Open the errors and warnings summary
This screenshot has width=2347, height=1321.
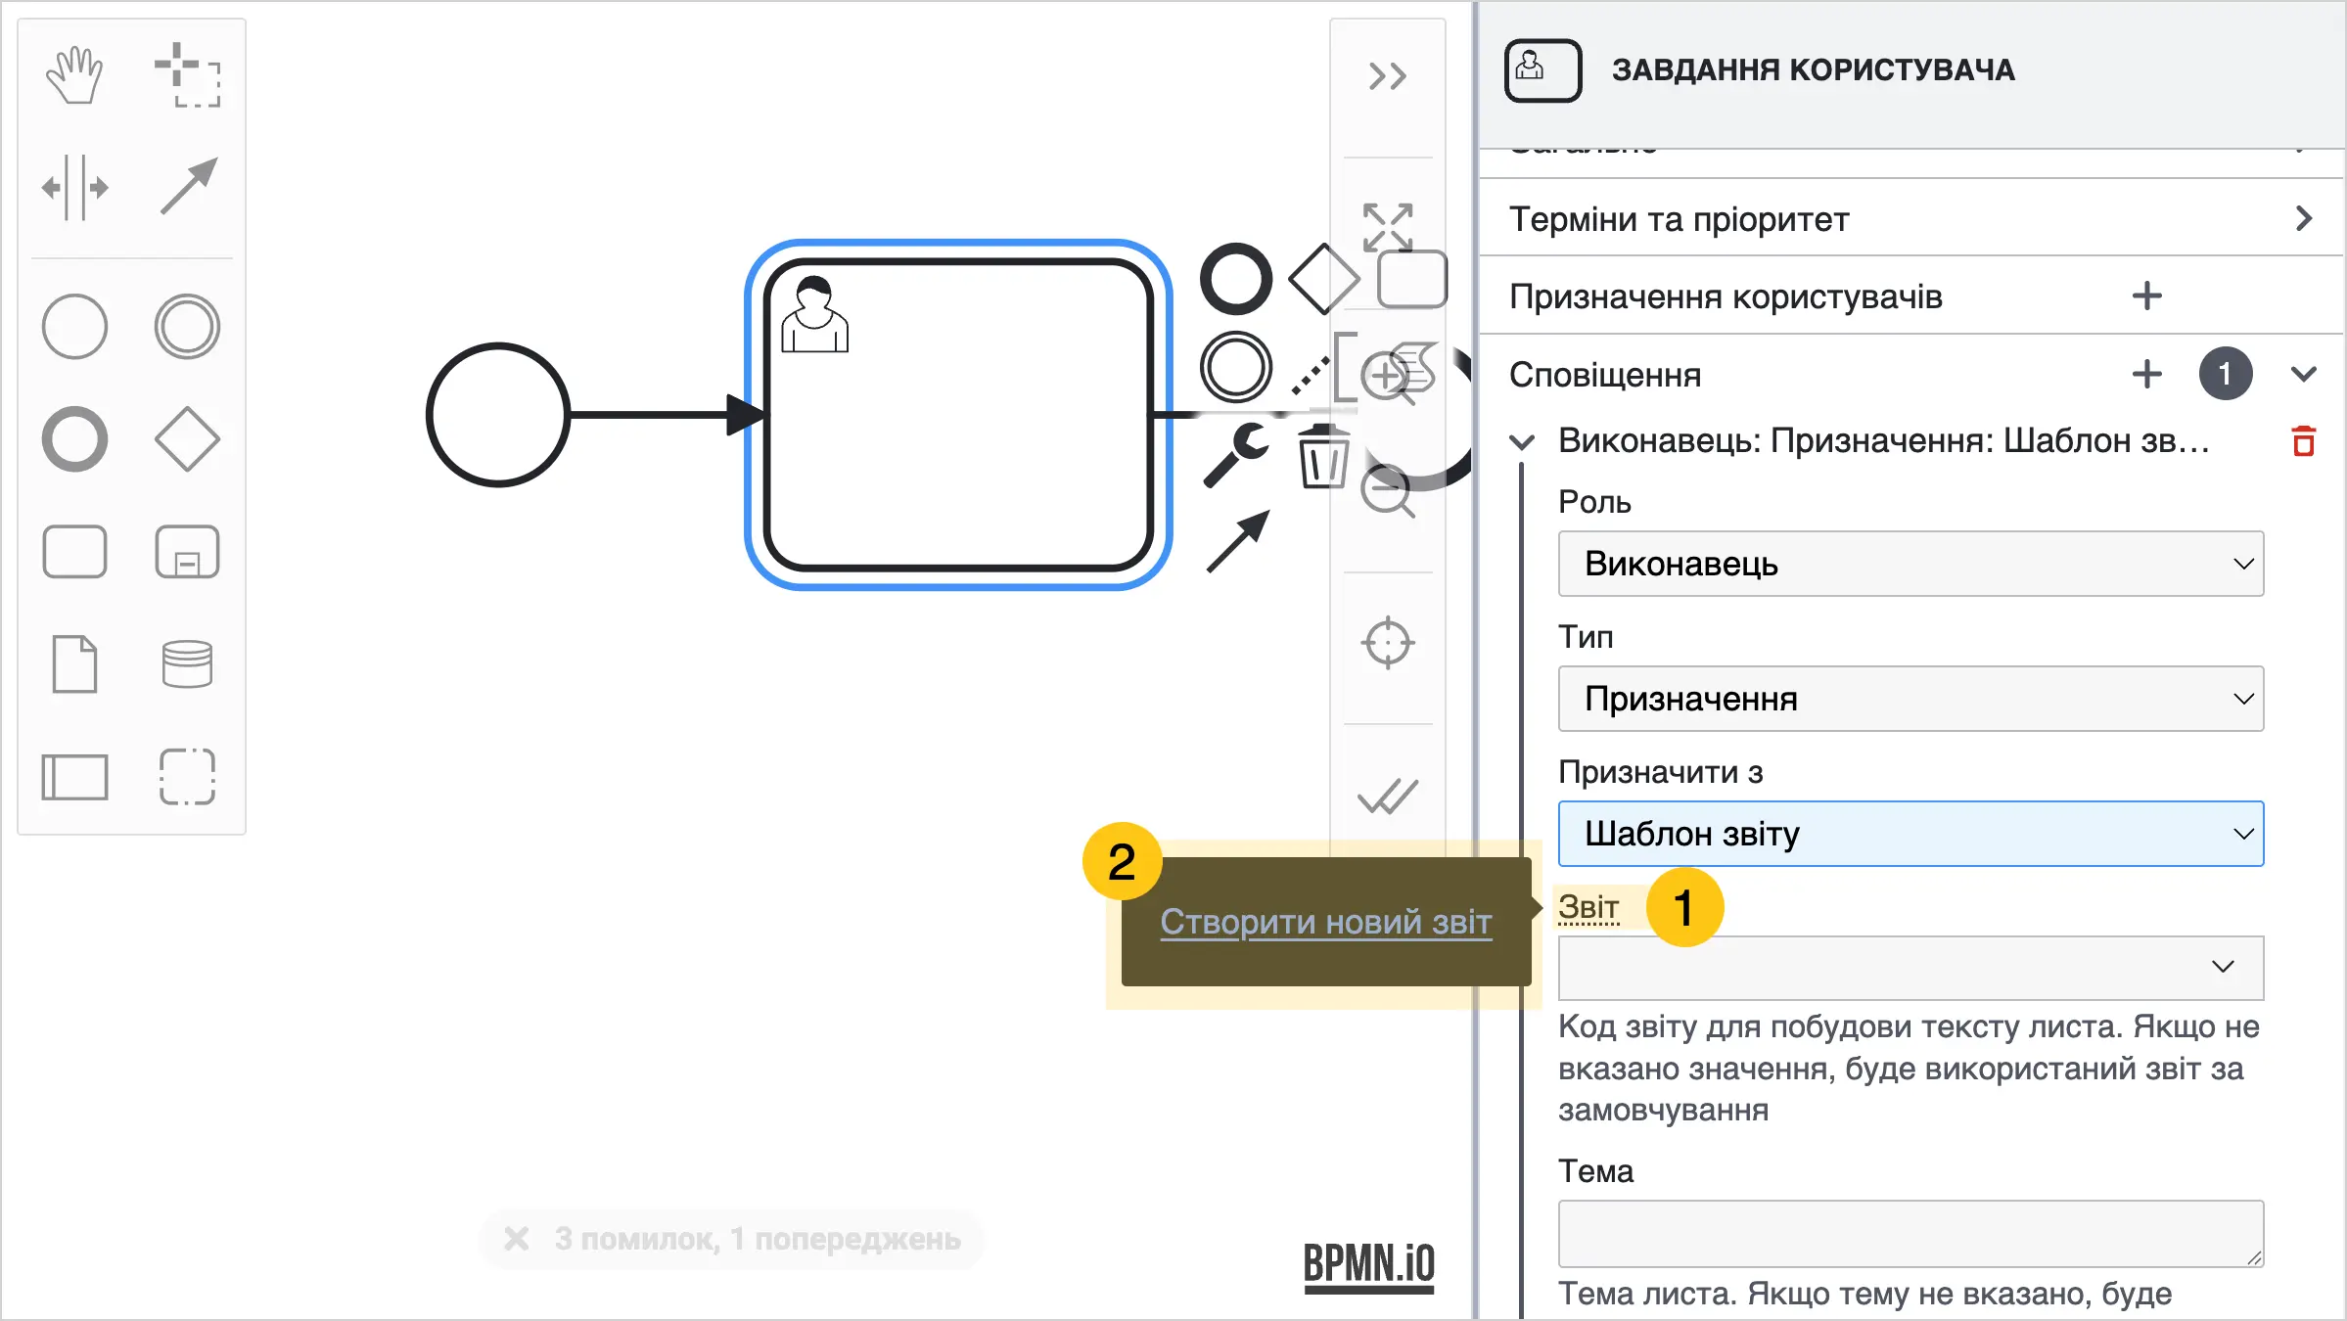[731, 1239]
